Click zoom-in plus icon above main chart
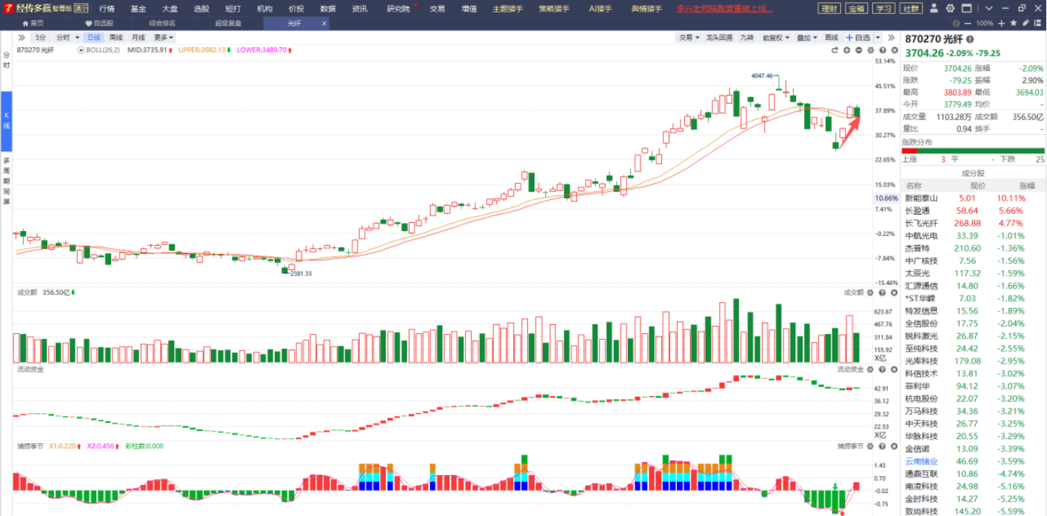Viewport: 1047px width, 516px height. coord(847,50)
